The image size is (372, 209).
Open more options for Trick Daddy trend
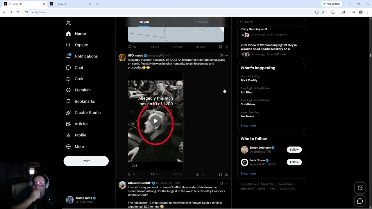pyautogui.click(x=300, y=77)
